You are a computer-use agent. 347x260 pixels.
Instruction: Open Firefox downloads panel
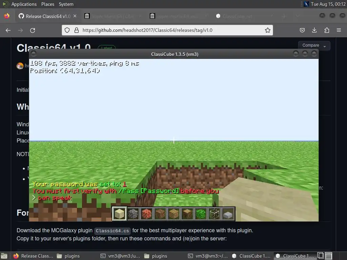tap(314, 30)
